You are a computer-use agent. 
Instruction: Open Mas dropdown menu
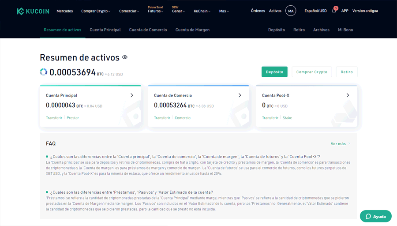224,11
